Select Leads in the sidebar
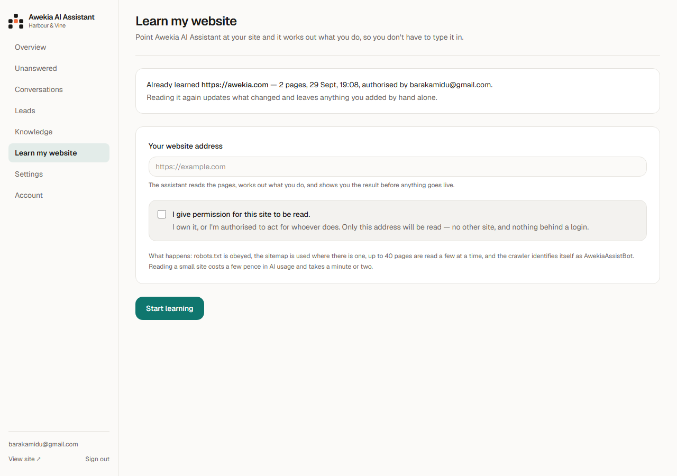The image size is (677, 476). pos(59,111)
